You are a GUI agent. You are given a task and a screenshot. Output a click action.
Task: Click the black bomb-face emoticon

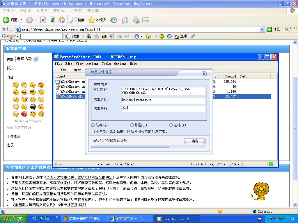point(33,107)
